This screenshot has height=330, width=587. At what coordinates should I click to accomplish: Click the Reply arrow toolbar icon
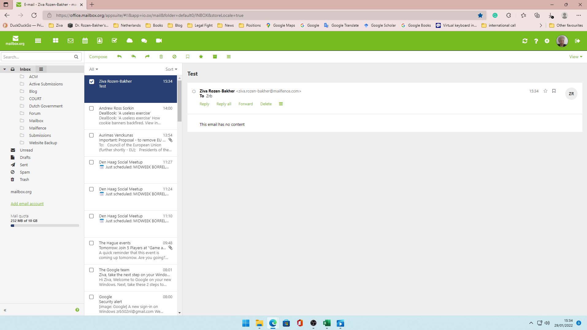click(x=119, y=57)
